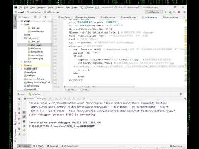Locate current file in Project panel
The width and height of the screenshot is (199, 149).
point(36,17)
